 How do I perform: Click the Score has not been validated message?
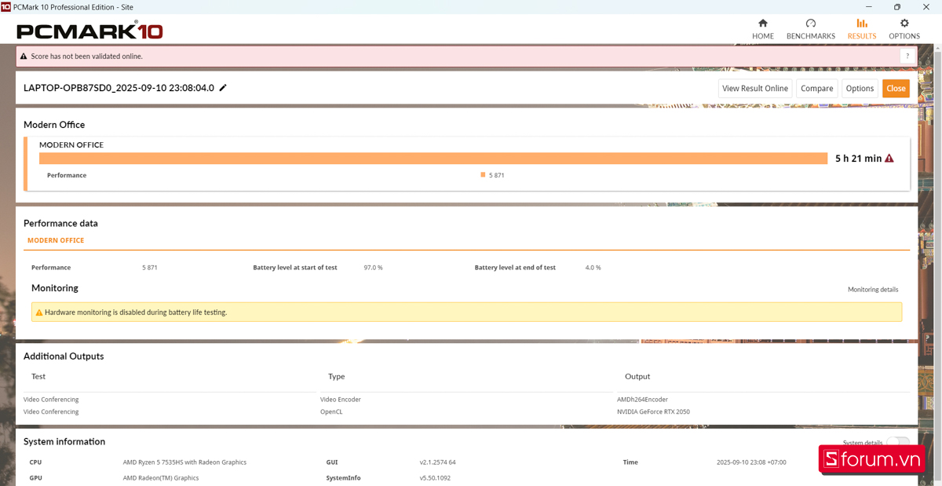pos(86,57)
